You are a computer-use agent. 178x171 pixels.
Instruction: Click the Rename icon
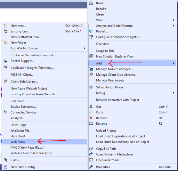pos(91,123)
